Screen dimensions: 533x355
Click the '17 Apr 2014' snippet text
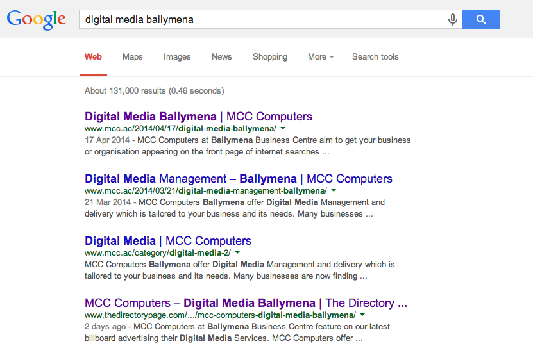coord(107,140)
